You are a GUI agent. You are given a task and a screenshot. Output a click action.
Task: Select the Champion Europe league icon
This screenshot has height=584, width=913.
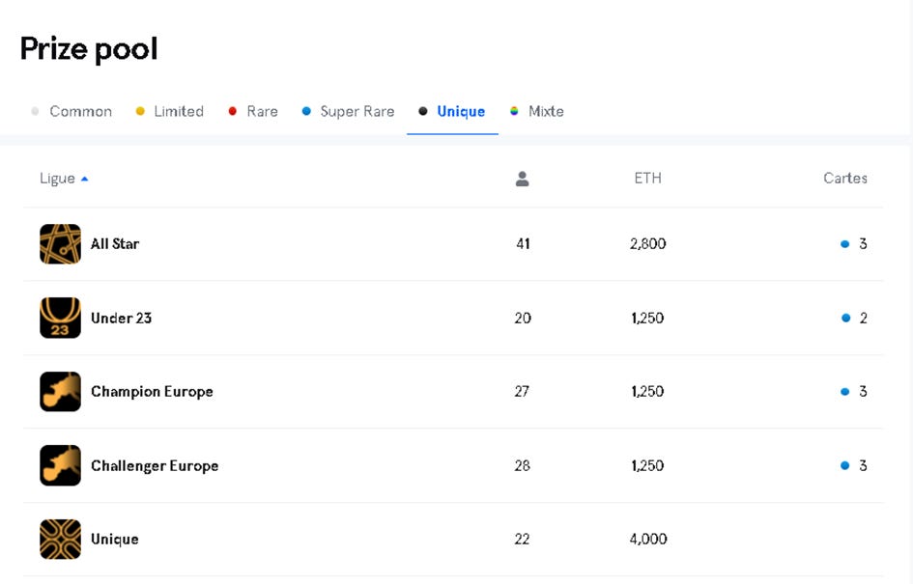pos(60,392)
